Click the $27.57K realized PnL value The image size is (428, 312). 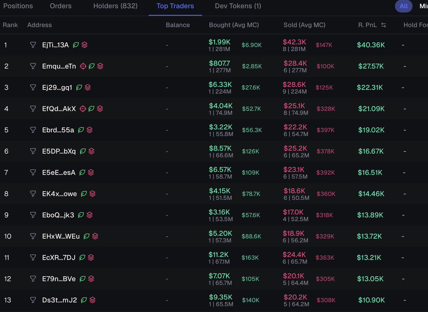[371, 66]
